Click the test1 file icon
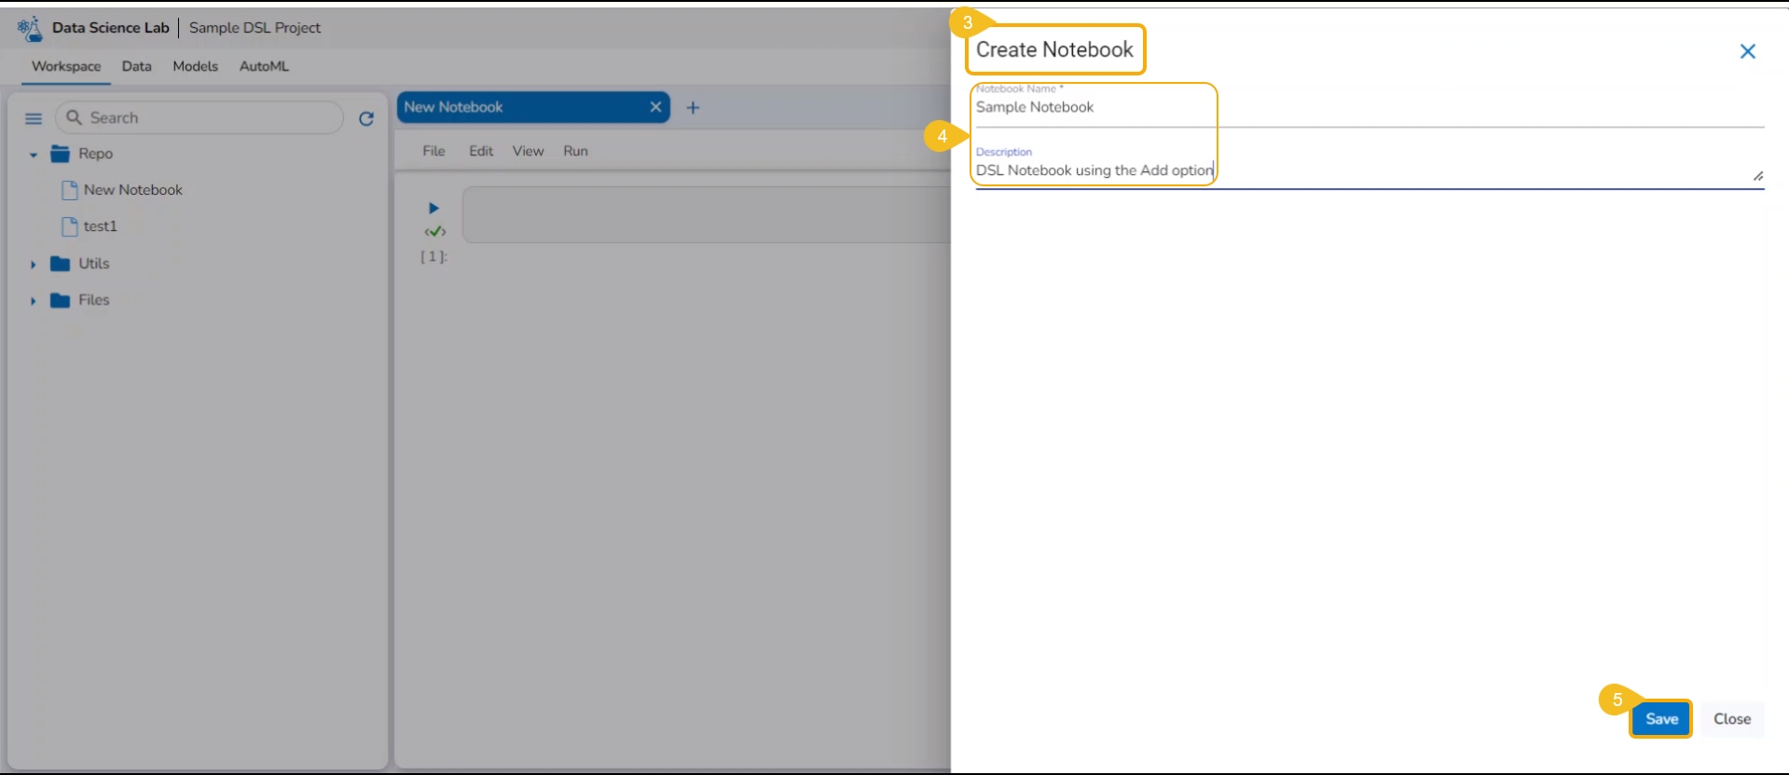1789x775 pixels. pos(69,226)
